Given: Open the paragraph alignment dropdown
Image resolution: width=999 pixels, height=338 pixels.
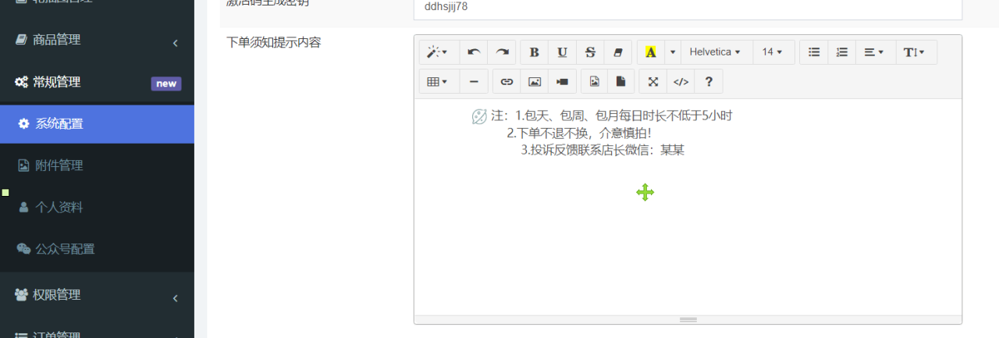Looking at the screenshot, I should tap(874, 52).
